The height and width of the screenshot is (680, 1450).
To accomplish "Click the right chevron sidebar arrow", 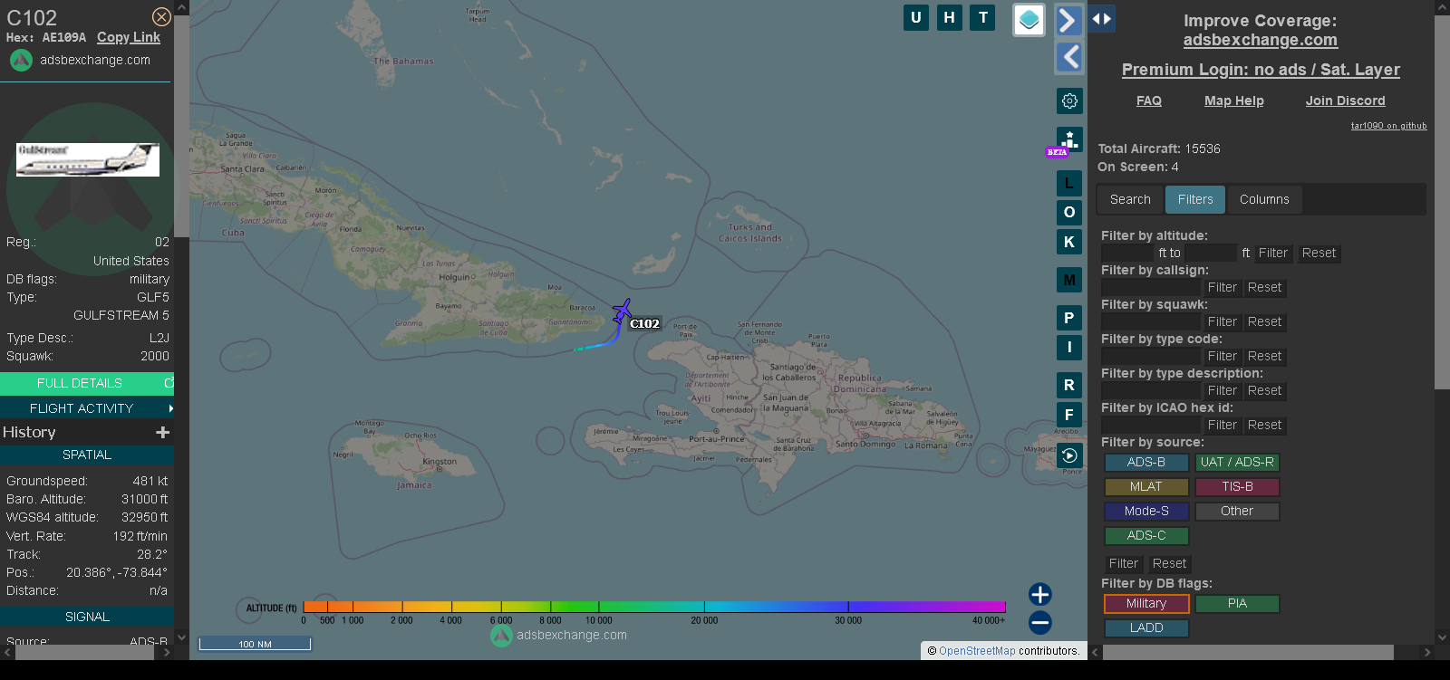I will click(x=1069, y=21).
